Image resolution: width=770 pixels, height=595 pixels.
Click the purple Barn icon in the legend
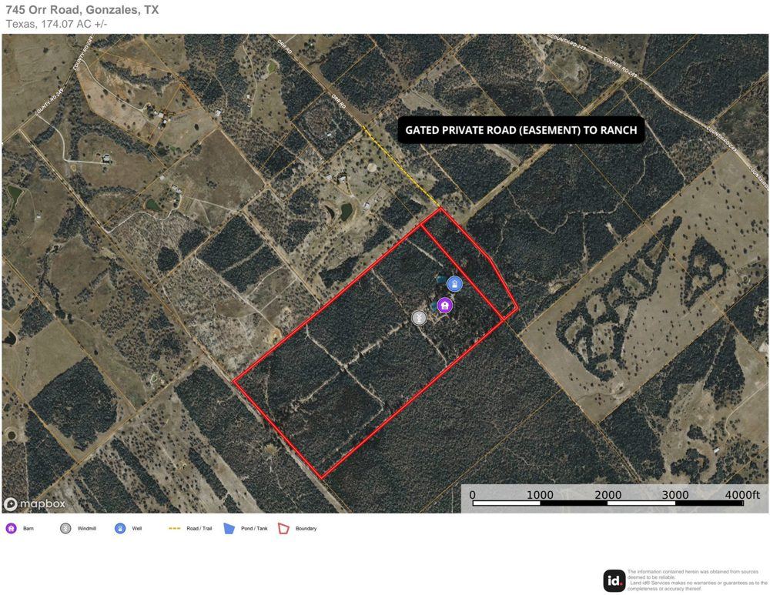(12, 528)
